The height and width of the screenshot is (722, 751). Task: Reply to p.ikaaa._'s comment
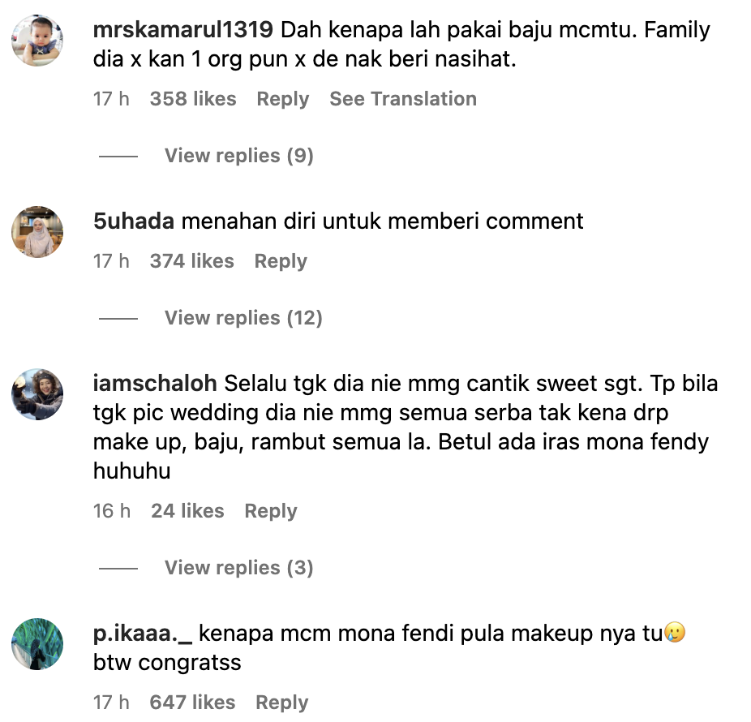[281, 703]
